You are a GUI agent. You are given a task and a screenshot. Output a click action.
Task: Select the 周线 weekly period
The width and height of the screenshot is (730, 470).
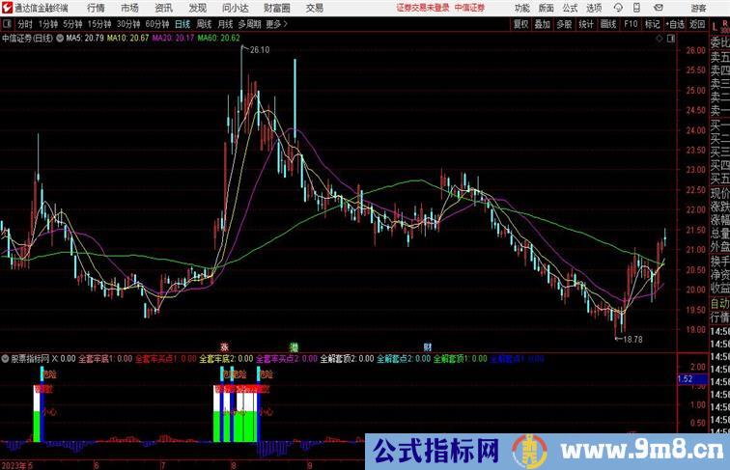[x=204, y=23]
